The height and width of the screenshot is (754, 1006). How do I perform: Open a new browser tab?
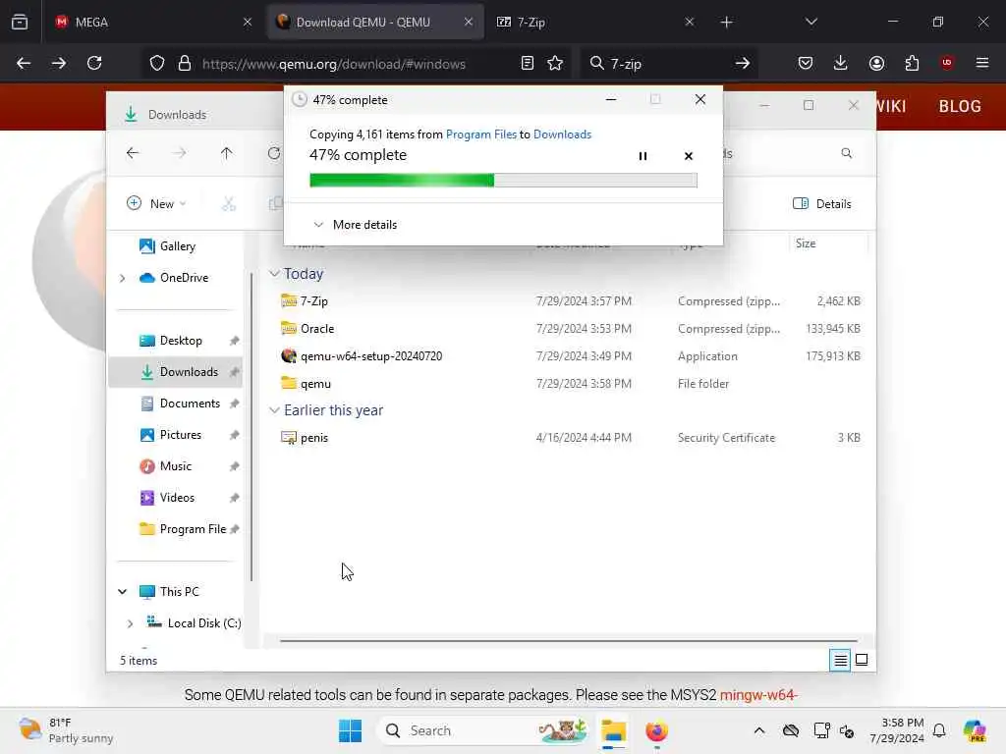tap(726, 22)
